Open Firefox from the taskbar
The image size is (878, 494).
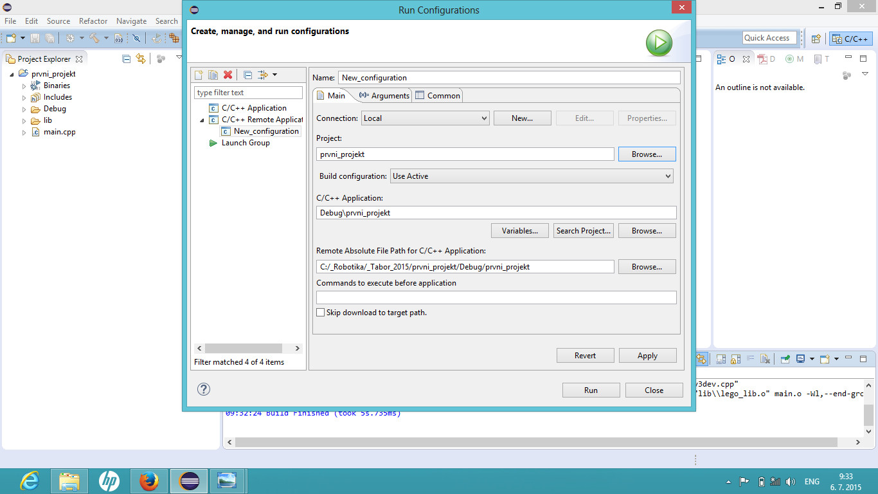pos(149,481)
